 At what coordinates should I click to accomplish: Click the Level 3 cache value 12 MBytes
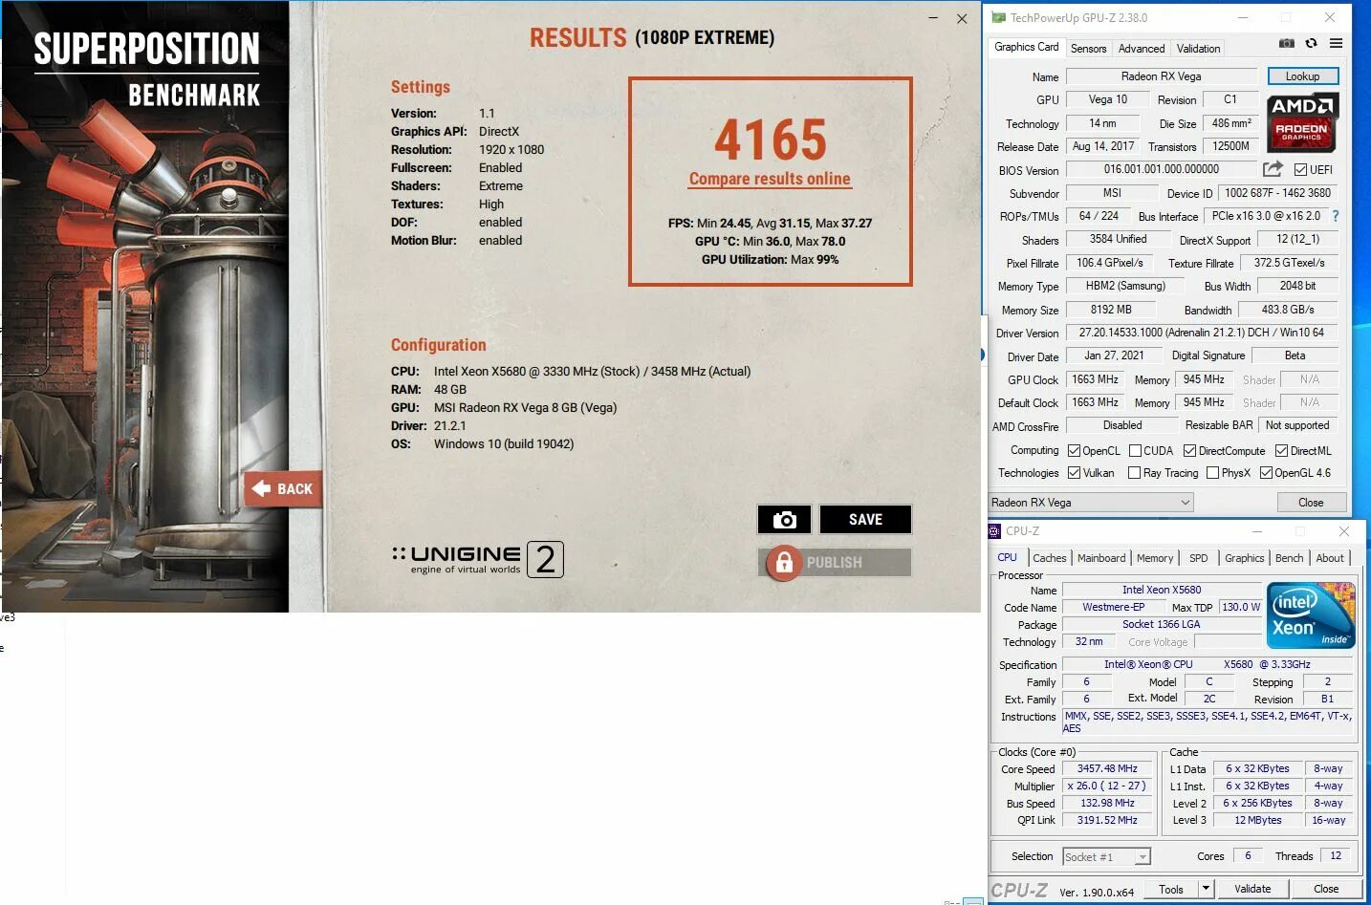[x=1257, y=820]
